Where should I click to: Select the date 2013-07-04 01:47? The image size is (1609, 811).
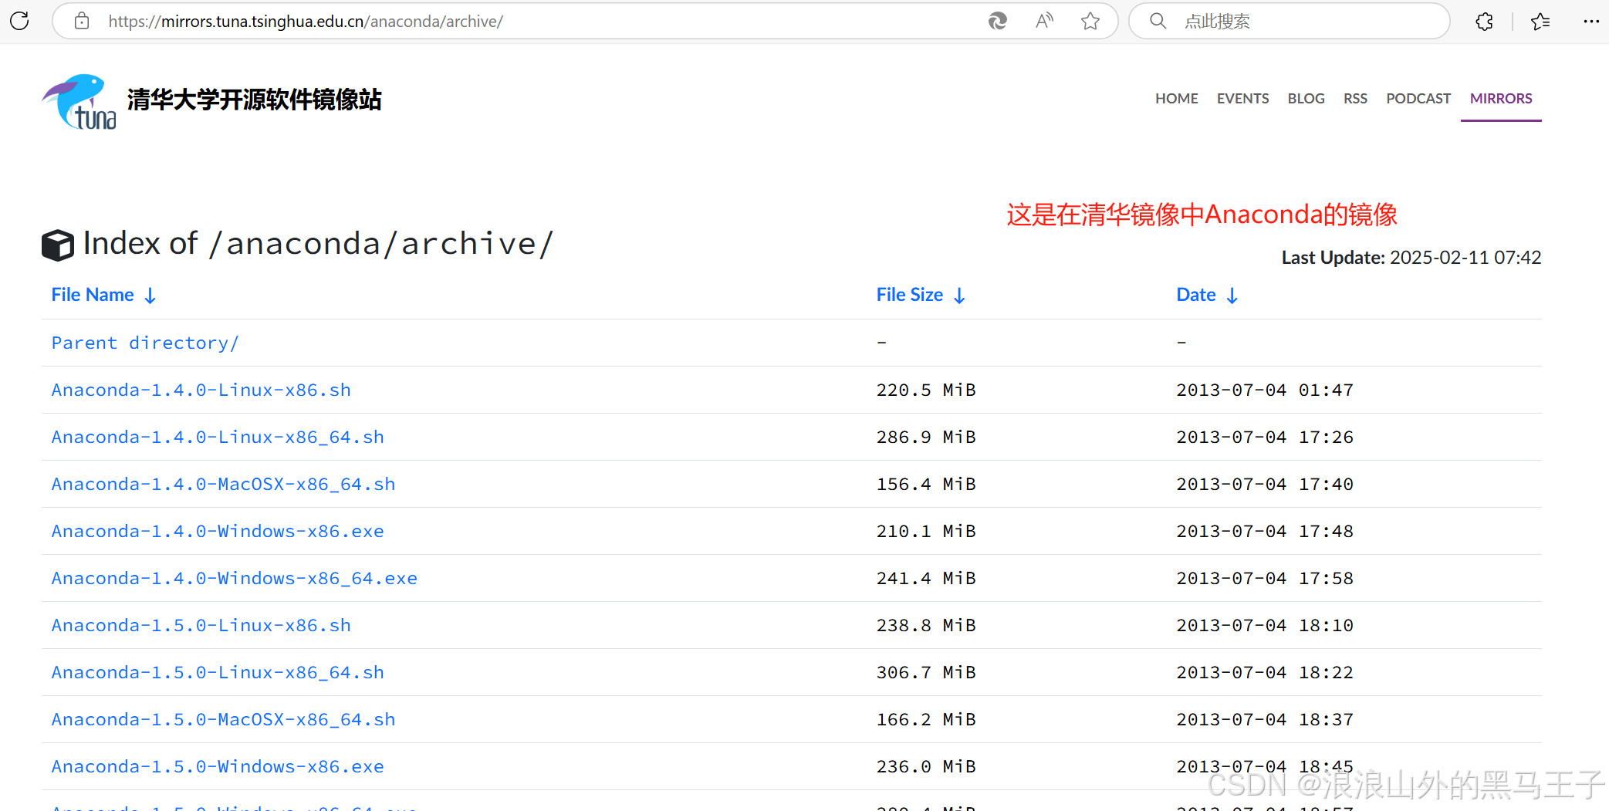1265,390
